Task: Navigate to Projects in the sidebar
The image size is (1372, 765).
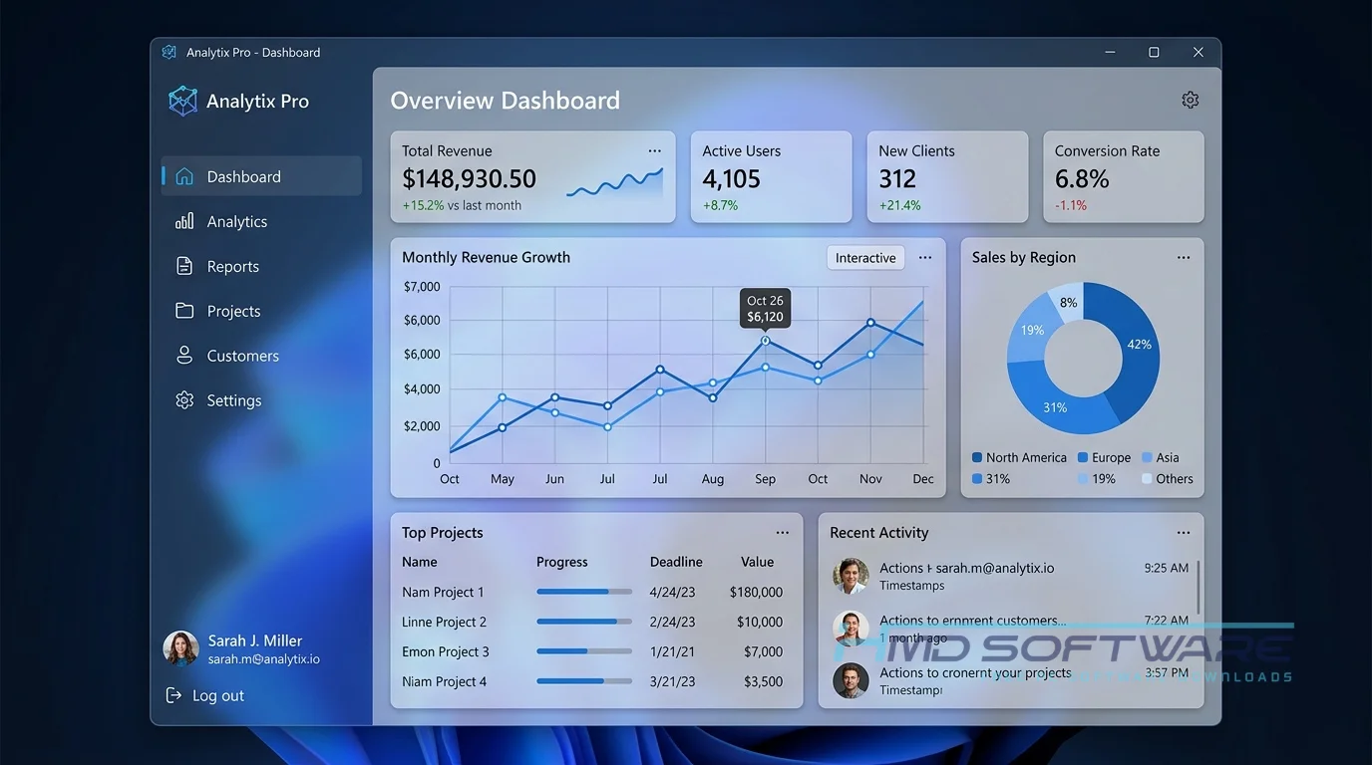Action: (x=261, y=311)
